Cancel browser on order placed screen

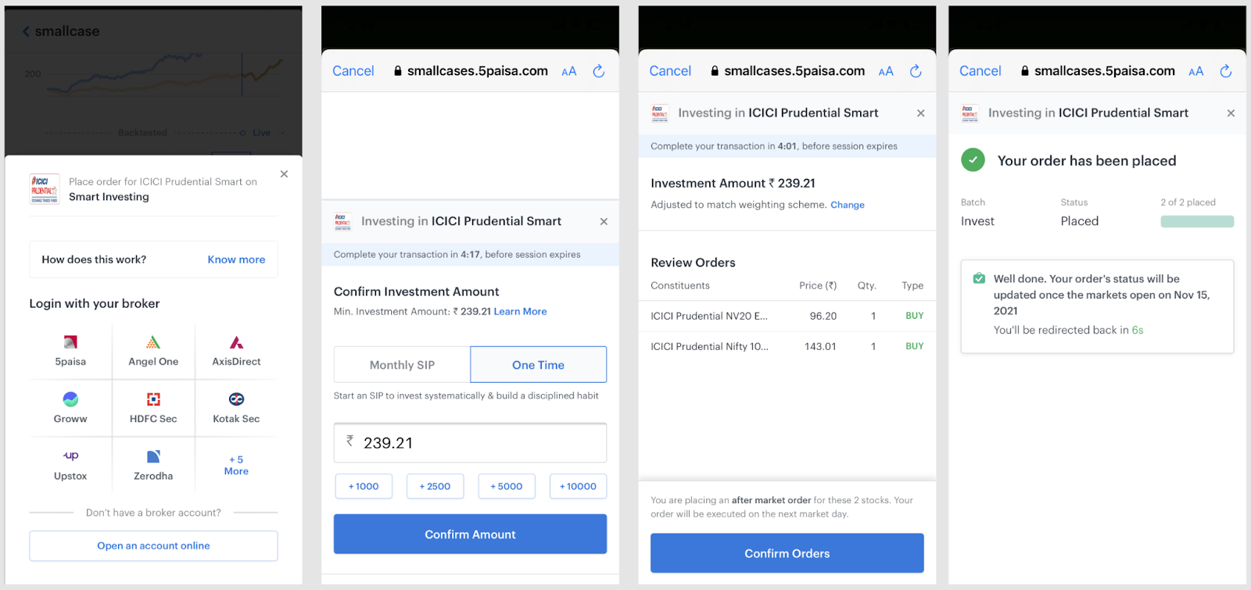tap(980, 71)
